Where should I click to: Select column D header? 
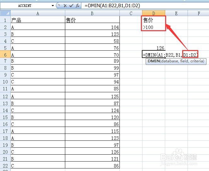[154, 13]
